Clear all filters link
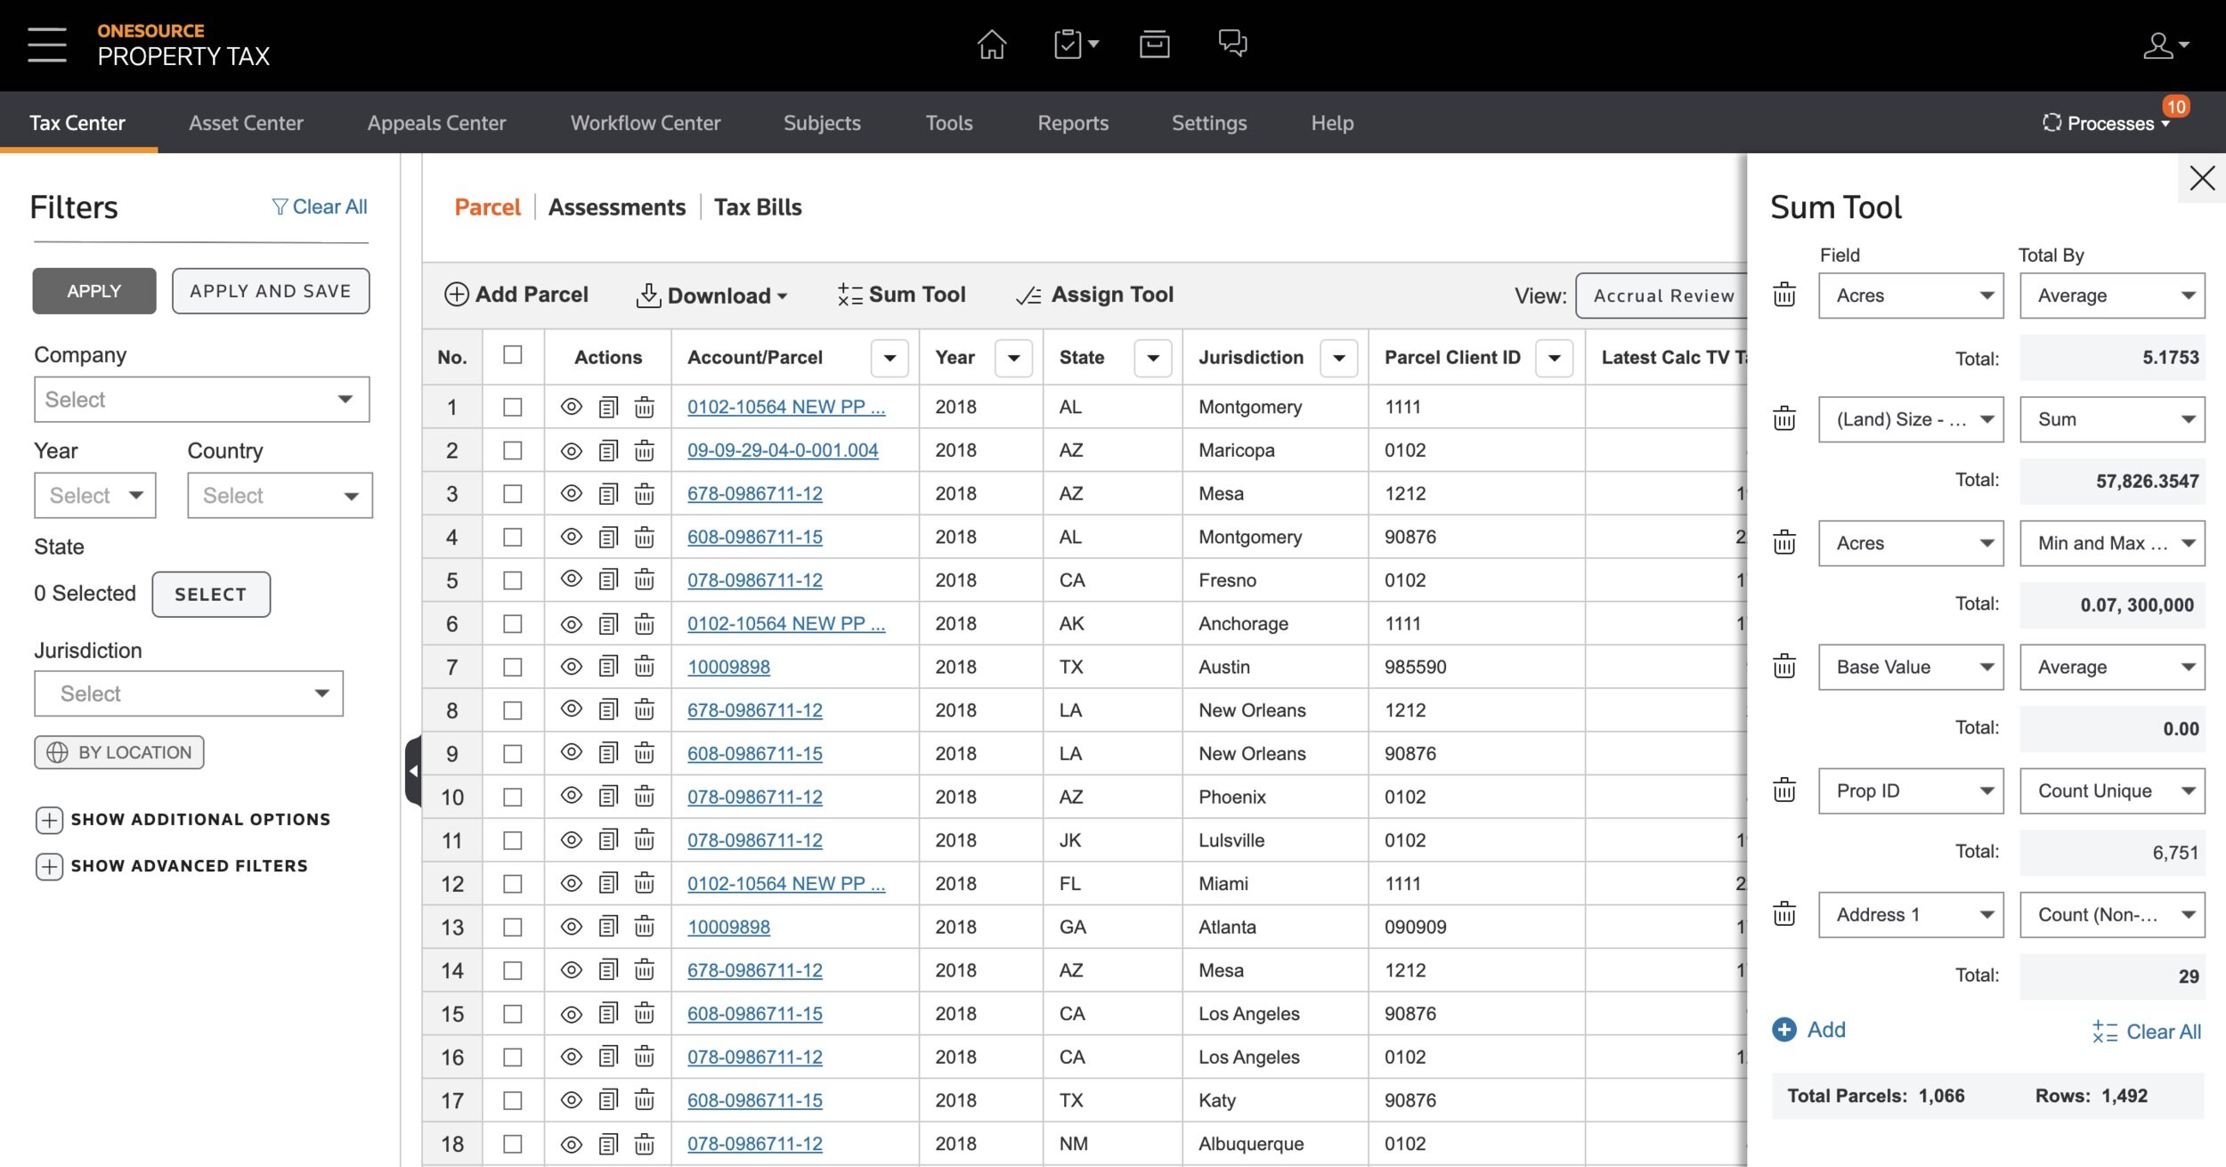This screenshot has height=1167, width=2226. click(x=320, y=207)
